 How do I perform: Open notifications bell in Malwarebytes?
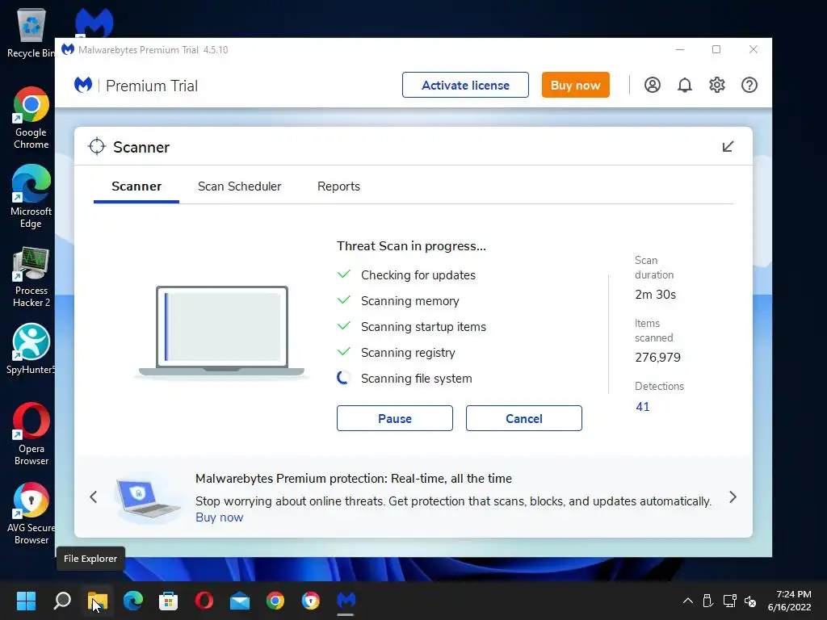pyautogui.click(x=685, y=85)
